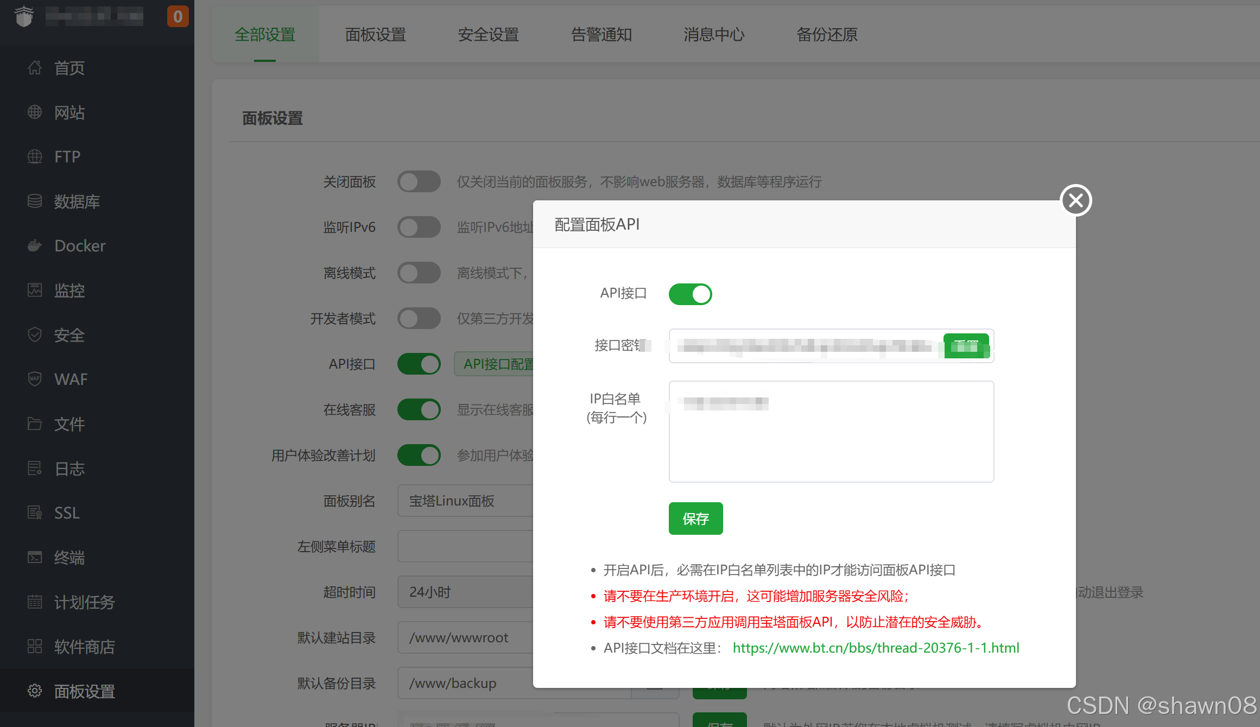Viewport: 1260px width, 727px height.
Task: Click the IP whitelist text area
Action: (831, 440)
